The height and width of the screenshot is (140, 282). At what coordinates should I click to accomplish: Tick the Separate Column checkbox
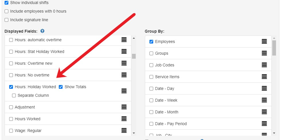click(x=14, y=96)
